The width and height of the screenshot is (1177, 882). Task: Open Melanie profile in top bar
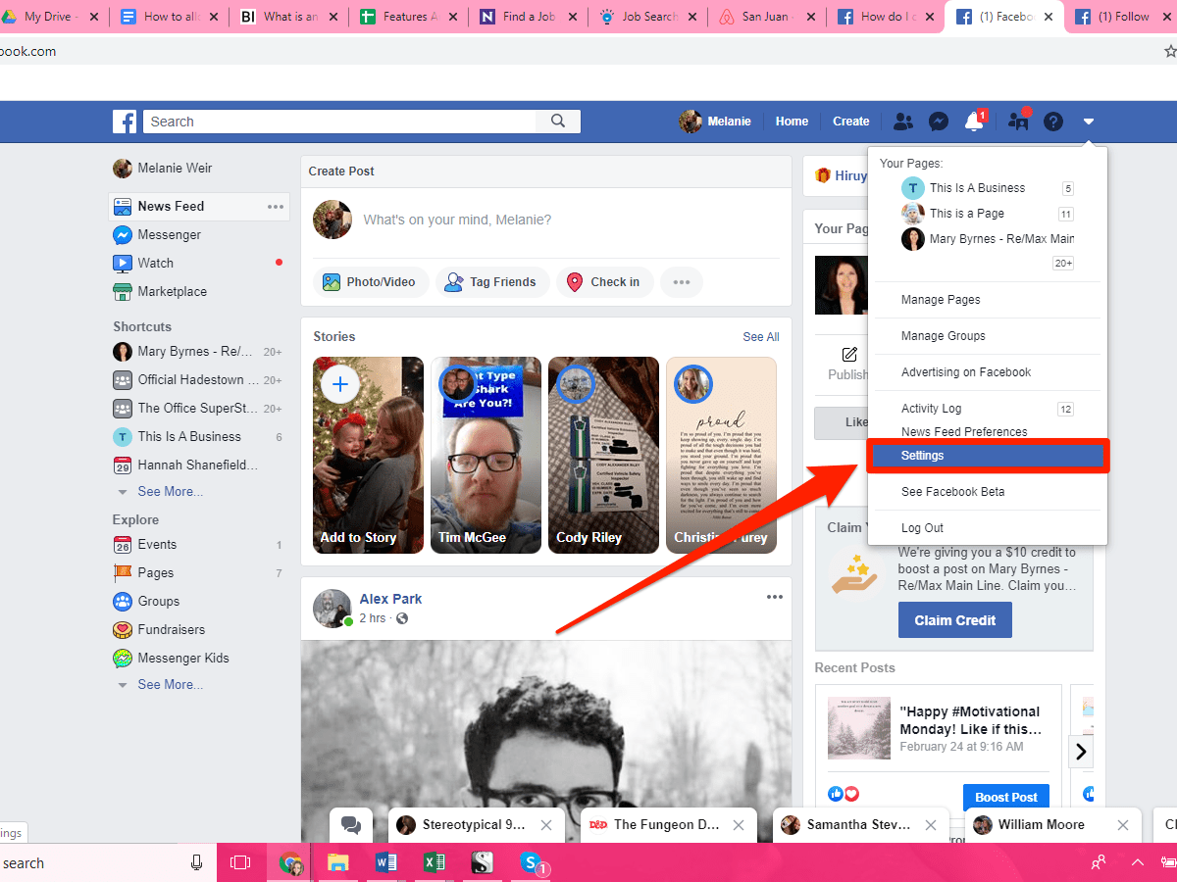pos(715,122)
